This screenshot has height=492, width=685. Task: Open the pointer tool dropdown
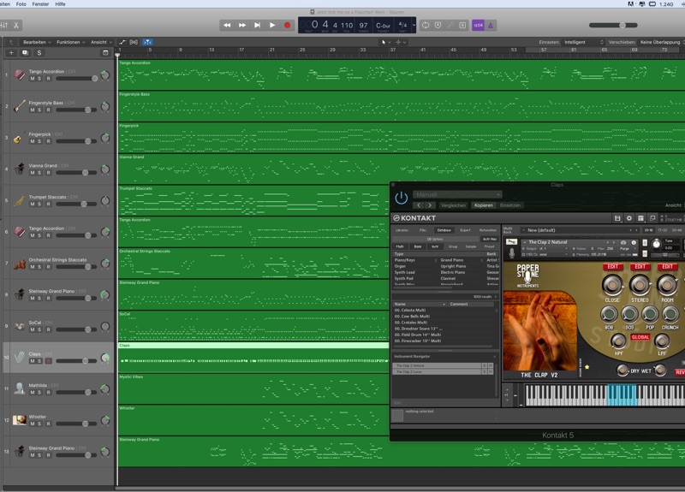386,42
